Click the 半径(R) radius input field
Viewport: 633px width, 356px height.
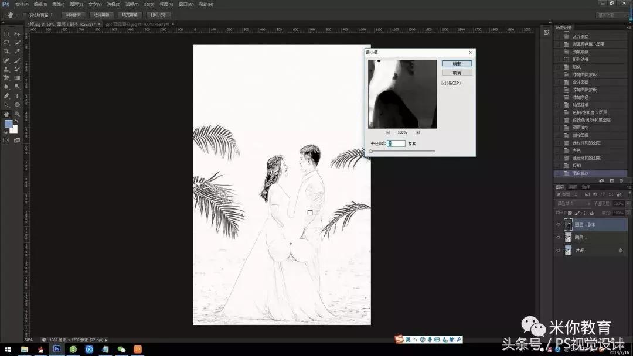(396, 143)
